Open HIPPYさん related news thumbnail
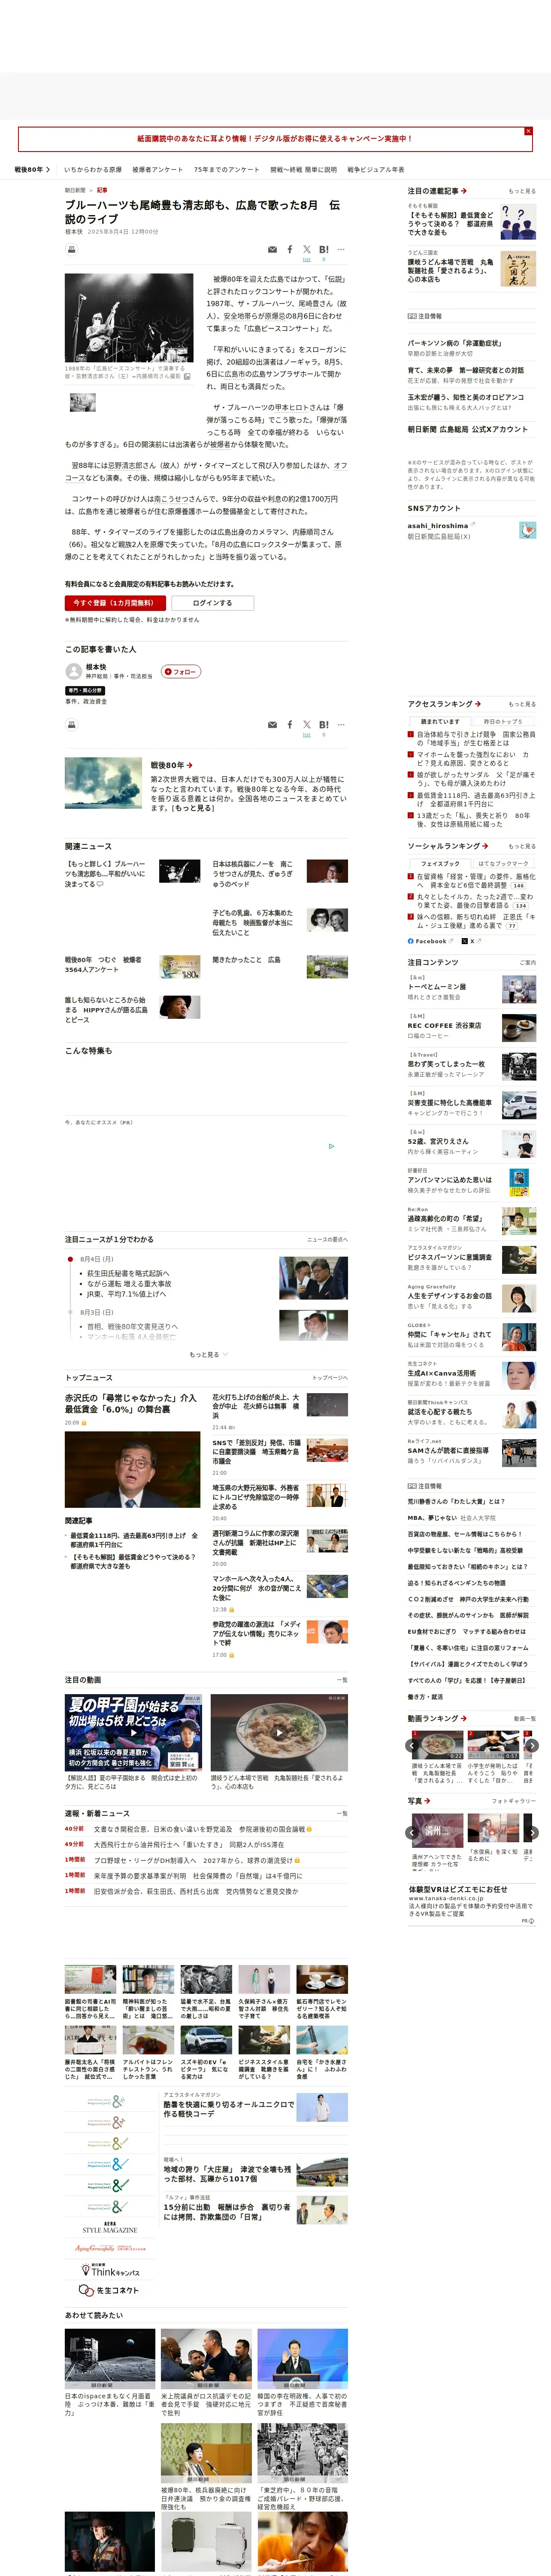 pyautogui.click(x=180, y=1007)
